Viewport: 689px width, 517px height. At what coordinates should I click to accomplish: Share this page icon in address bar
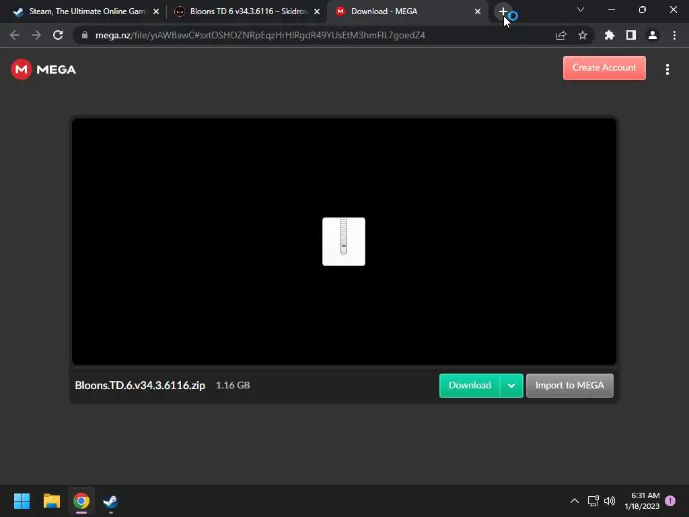coord(561,35)
